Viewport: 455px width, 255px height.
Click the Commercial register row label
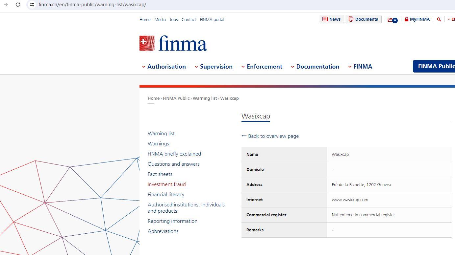(x=266, y=215)
